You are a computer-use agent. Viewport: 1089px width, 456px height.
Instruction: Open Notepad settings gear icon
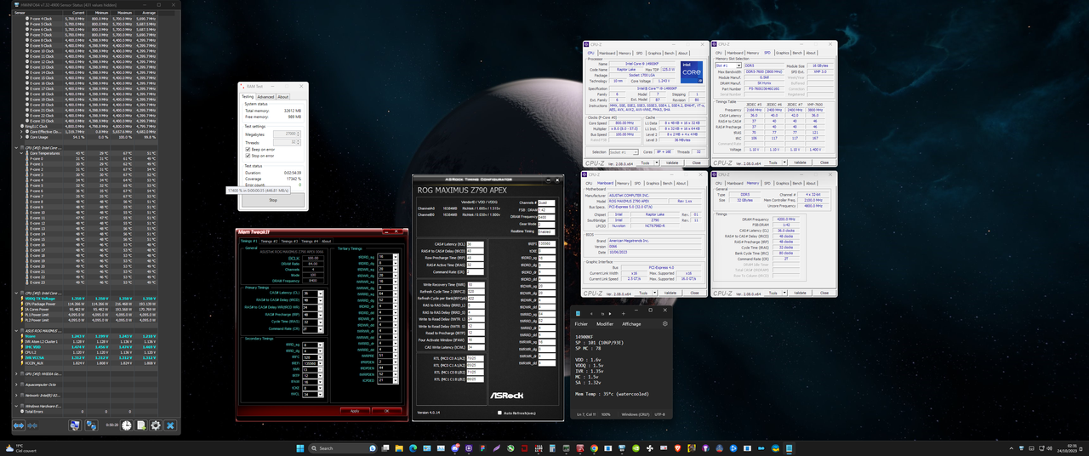665,323
